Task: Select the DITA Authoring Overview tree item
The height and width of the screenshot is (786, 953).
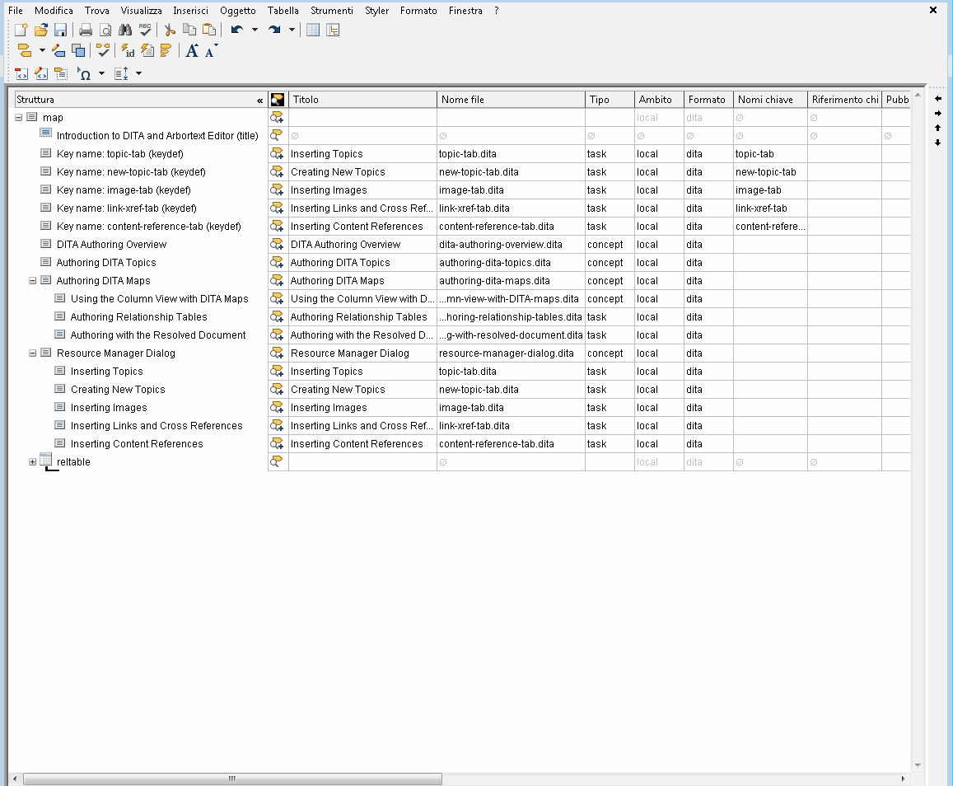Action: coord(111,245)
